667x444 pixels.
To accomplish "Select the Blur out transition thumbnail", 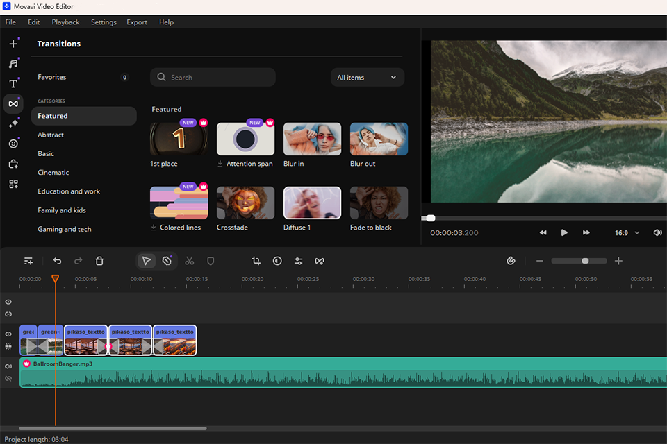I will pos(379,139).
